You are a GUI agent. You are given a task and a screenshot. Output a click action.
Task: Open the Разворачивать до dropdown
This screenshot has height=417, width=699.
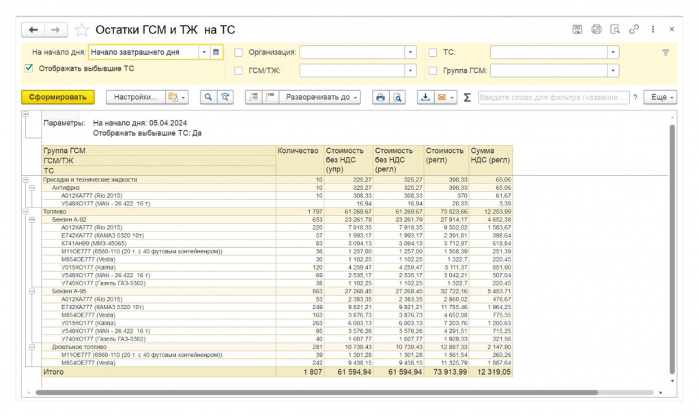(x=320, y=97)
